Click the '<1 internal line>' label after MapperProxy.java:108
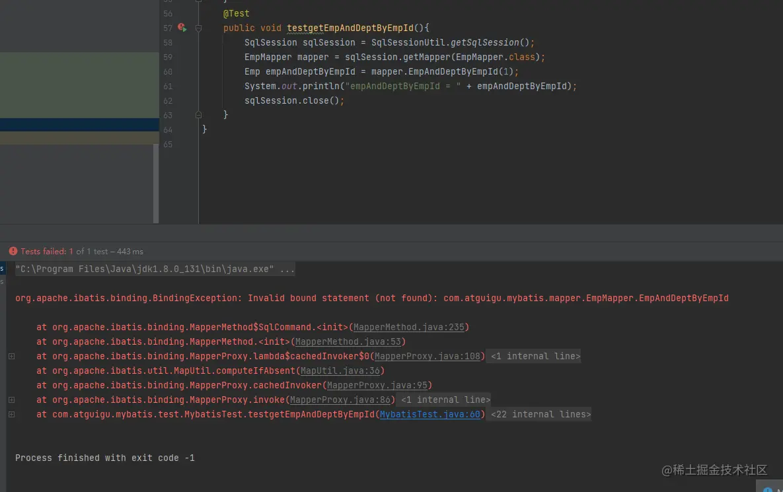 point(535,356)
